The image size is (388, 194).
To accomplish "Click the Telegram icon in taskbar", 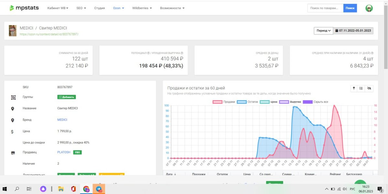I will pyautogui.click(x=99, y=189).
